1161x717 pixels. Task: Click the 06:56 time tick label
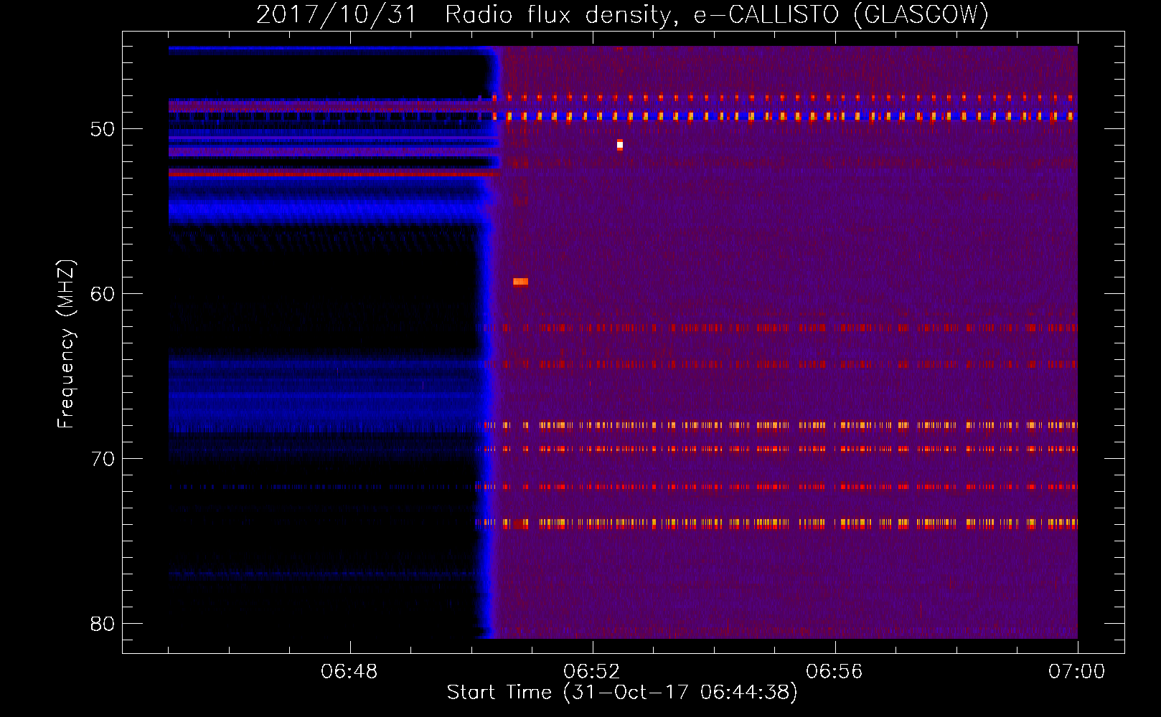835,672
